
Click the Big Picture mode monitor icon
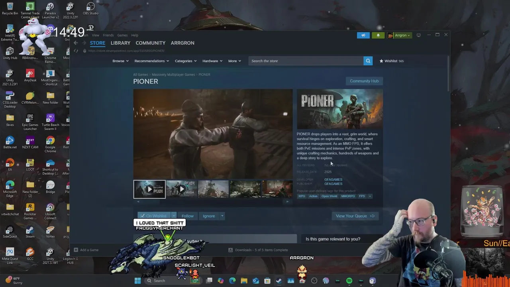click(418, 35)
